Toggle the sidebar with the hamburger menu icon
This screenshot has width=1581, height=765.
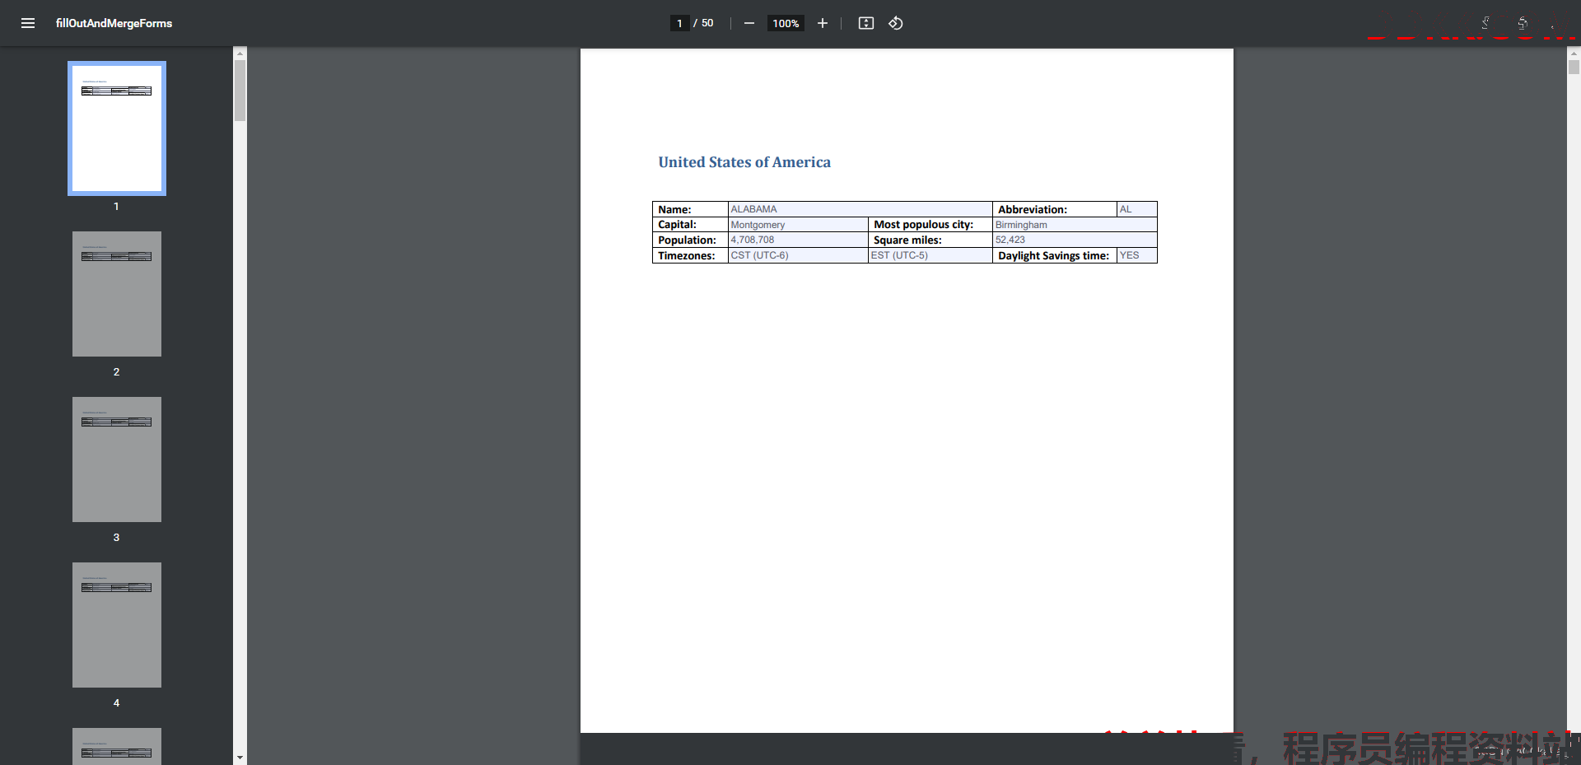click(x=28, y=23)
